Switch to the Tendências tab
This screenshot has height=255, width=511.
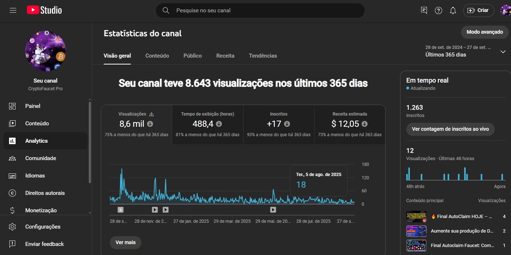(263, 56)
